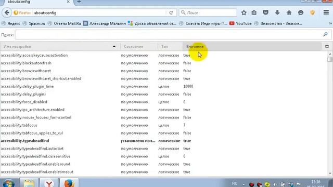Open Windows Explorer from the taskbar
Image resolution: width=333 pixels, height=187 pixels.
[x=29, y=183]
